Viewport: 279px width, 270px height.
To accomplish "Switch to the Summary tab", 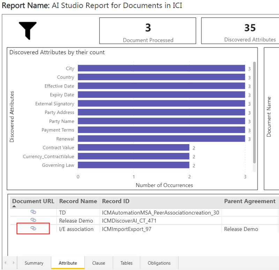I will tap(34, 263).
